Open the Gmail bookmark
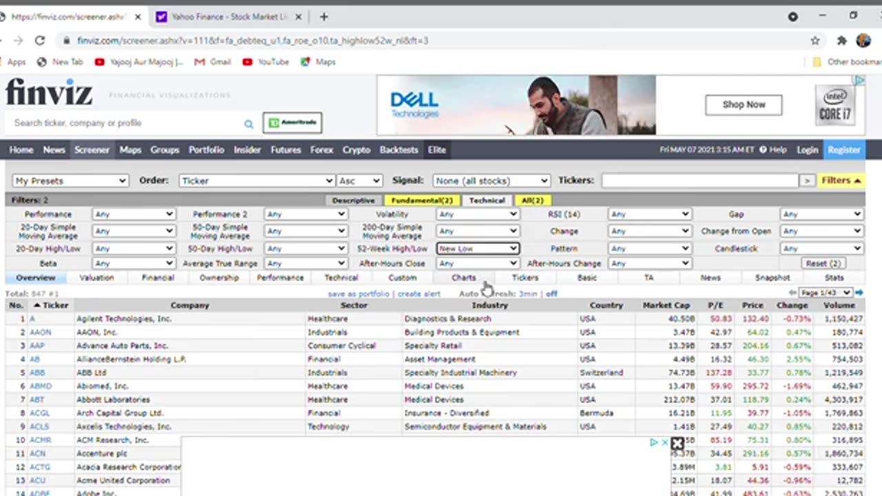The height and width of the screenshot is (496, 882). pyautogui.click(x=213, y=62)
